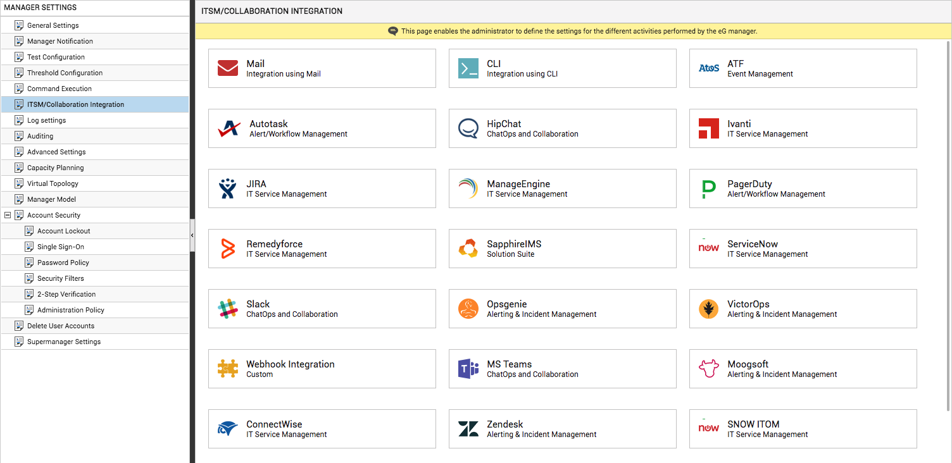Select Manager Model
The image size is (952, 463).
click(51, 199)
